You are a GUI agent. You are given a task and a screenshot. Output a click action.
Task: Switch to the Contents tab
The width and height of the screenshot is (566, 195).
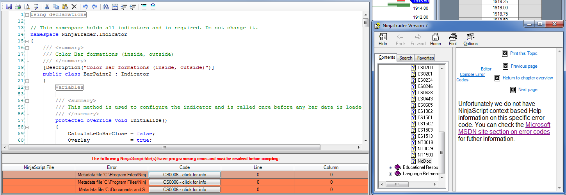(x=387, y=57)
